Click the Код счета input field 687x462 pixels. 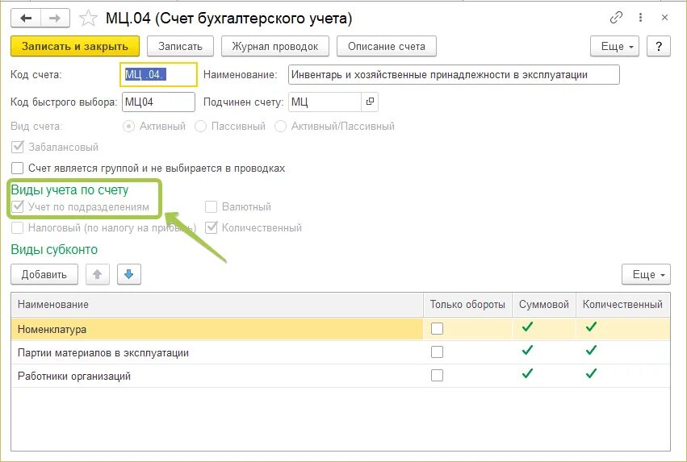coord(158,74)
